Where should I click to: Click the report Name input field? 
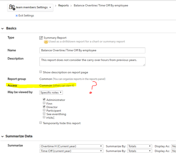click(x=92, y=50)
